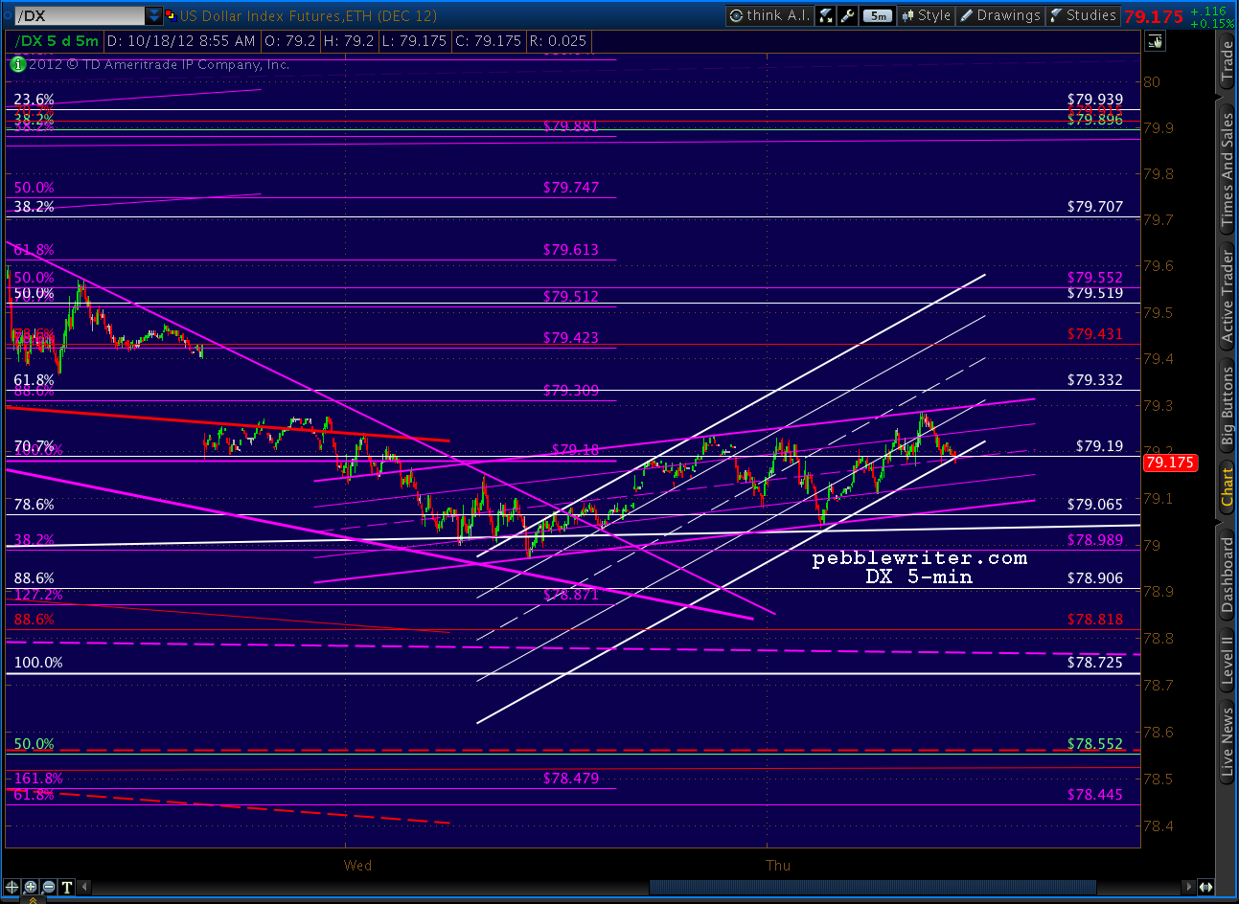This screenshot has width=1239, height=904.
Task: Toggle the chart expansion button at bottom right
Action: (1205, 887)
